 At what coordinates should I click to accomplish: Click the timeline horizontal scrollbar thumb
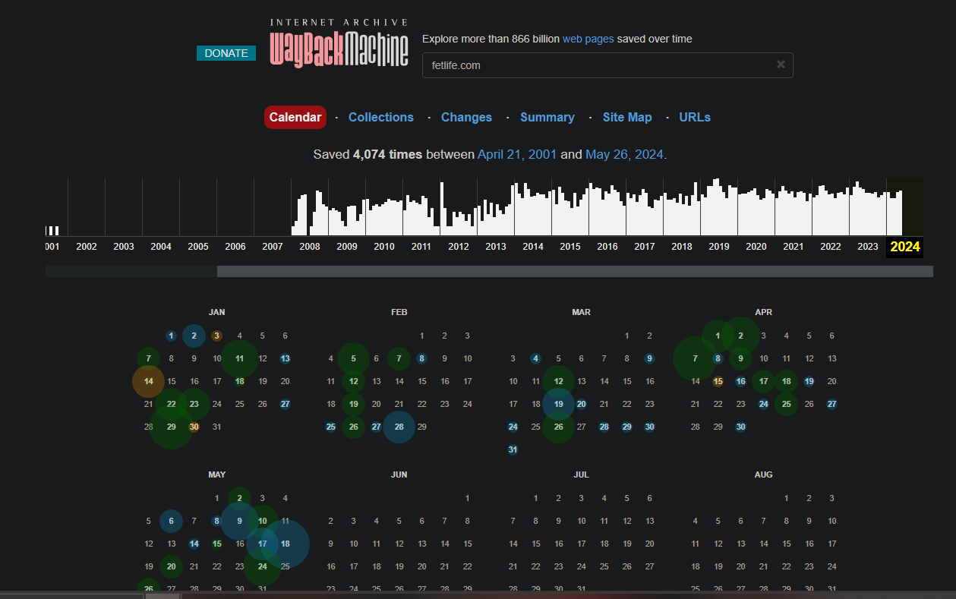point(575,271)
